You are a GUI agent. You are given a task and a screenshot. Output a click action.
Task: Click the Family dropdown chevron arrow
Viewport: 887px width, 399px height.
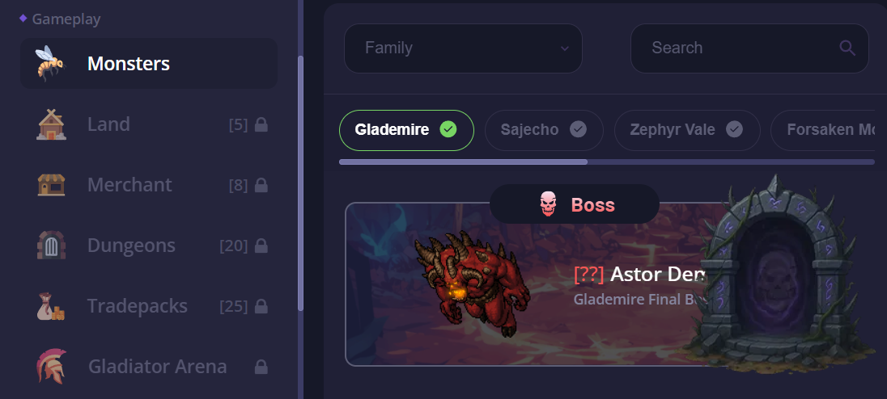(x=565, y=48)
